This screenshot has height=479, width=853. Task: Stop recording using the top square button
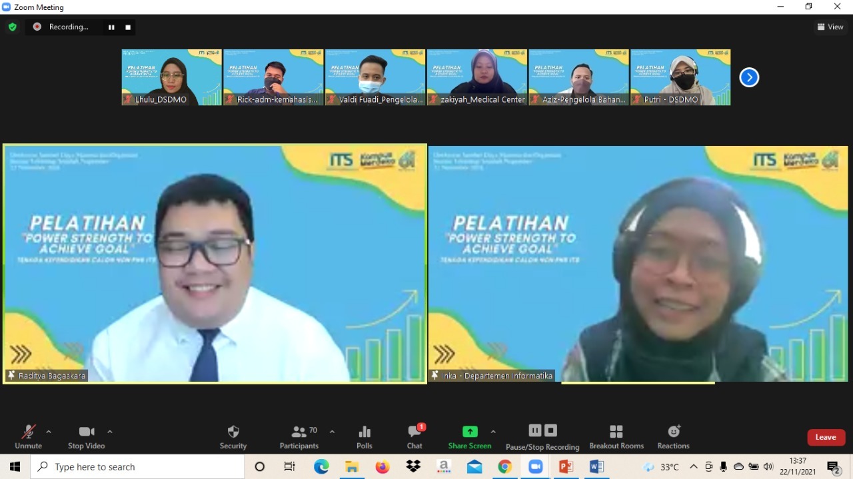[128, 27]
